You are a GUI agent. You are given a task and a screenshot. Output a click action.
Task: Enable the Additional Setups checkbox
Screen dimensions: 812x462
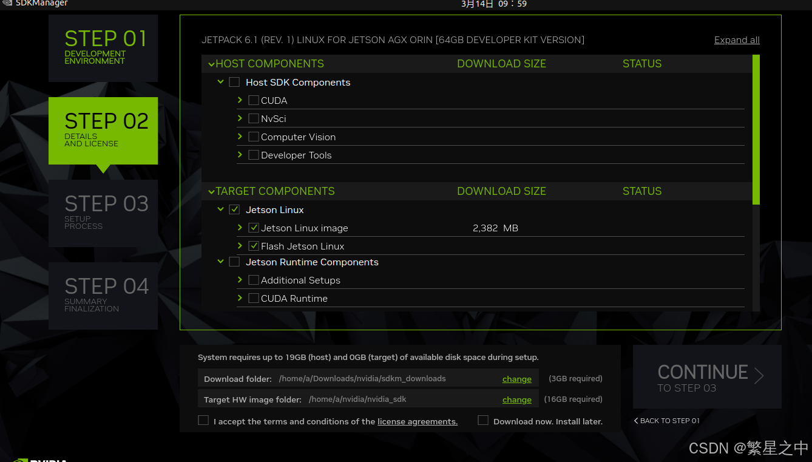254,280
